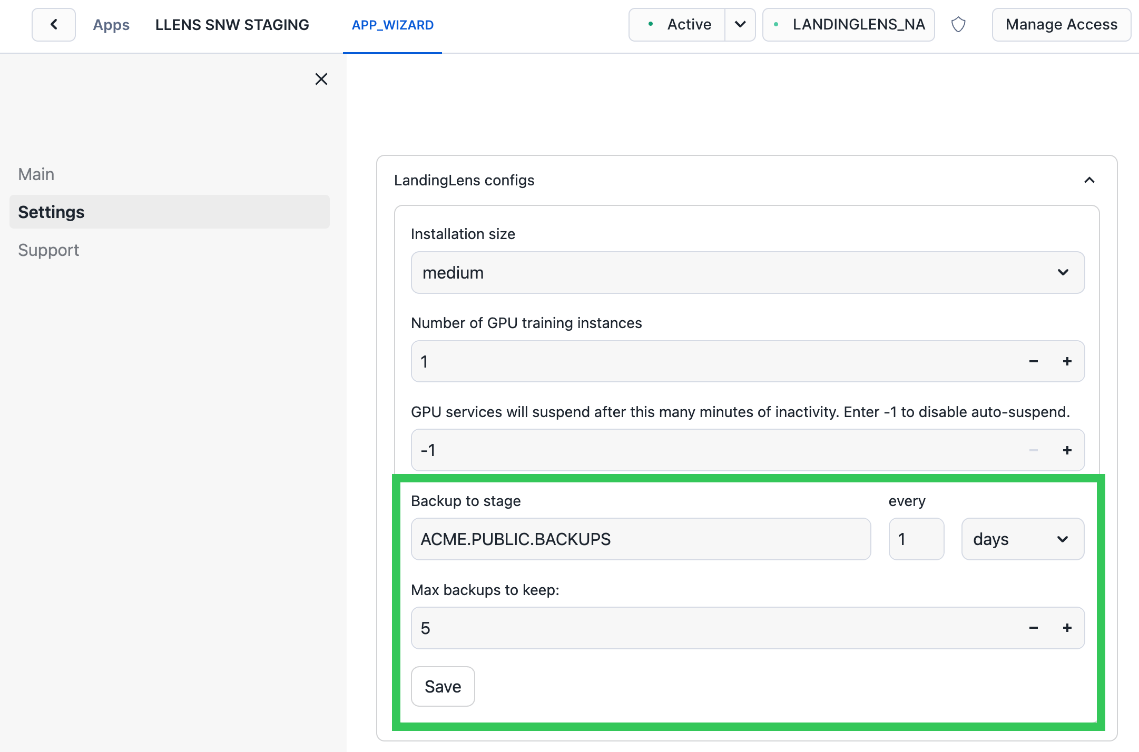Click the backup every interval number field

916,539
